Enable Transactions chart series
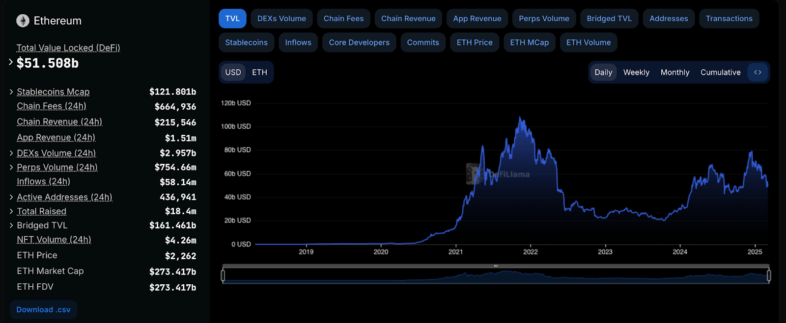 [729, 19]
